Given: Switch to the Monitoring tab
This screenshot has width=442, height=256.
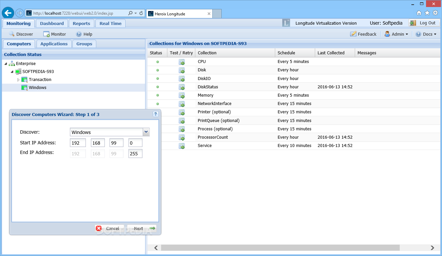Looking at the screenshot, I should tap(19, 23).
